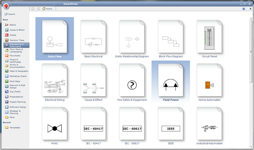
Task: Open Entity Relationship Diagram template
Action: [x=132, y=39]
